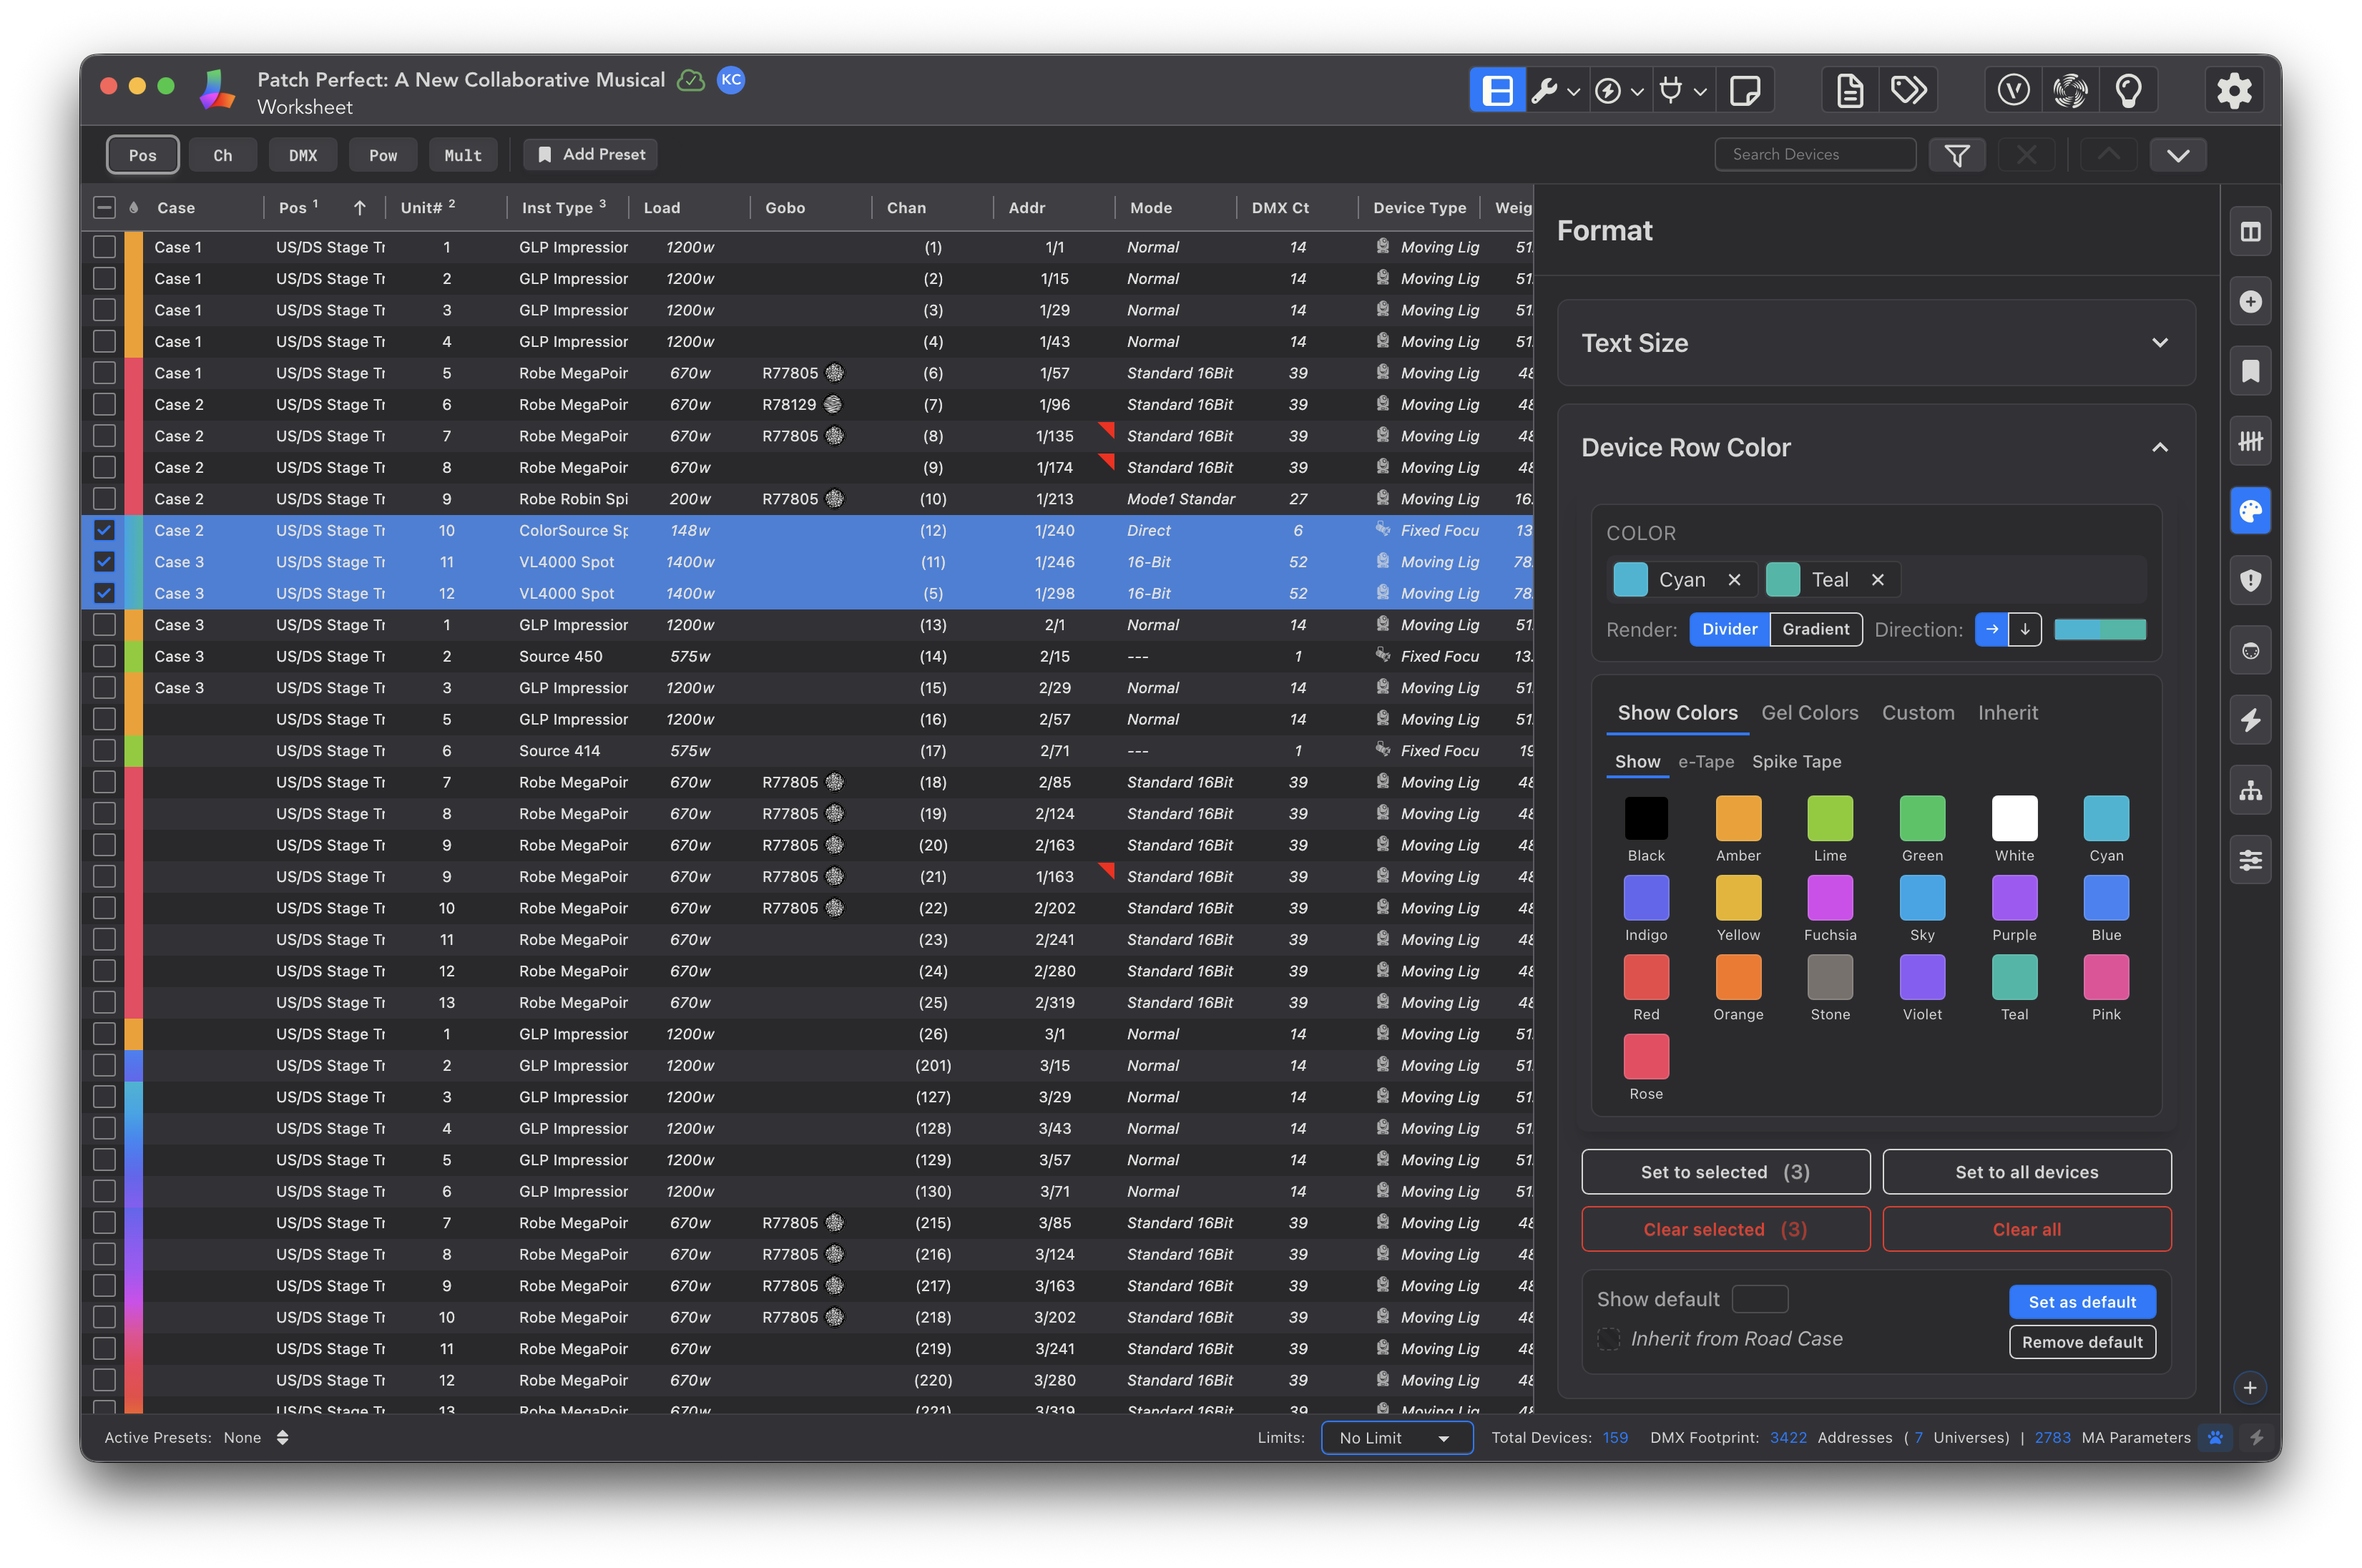This screenshot has height=1568, width=2362.
Task: Click the Vectorworks V circle icon
Action: 2013,91
